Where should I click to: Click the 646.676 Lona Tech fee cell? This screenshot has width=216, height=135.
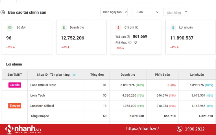coord(162,95)
